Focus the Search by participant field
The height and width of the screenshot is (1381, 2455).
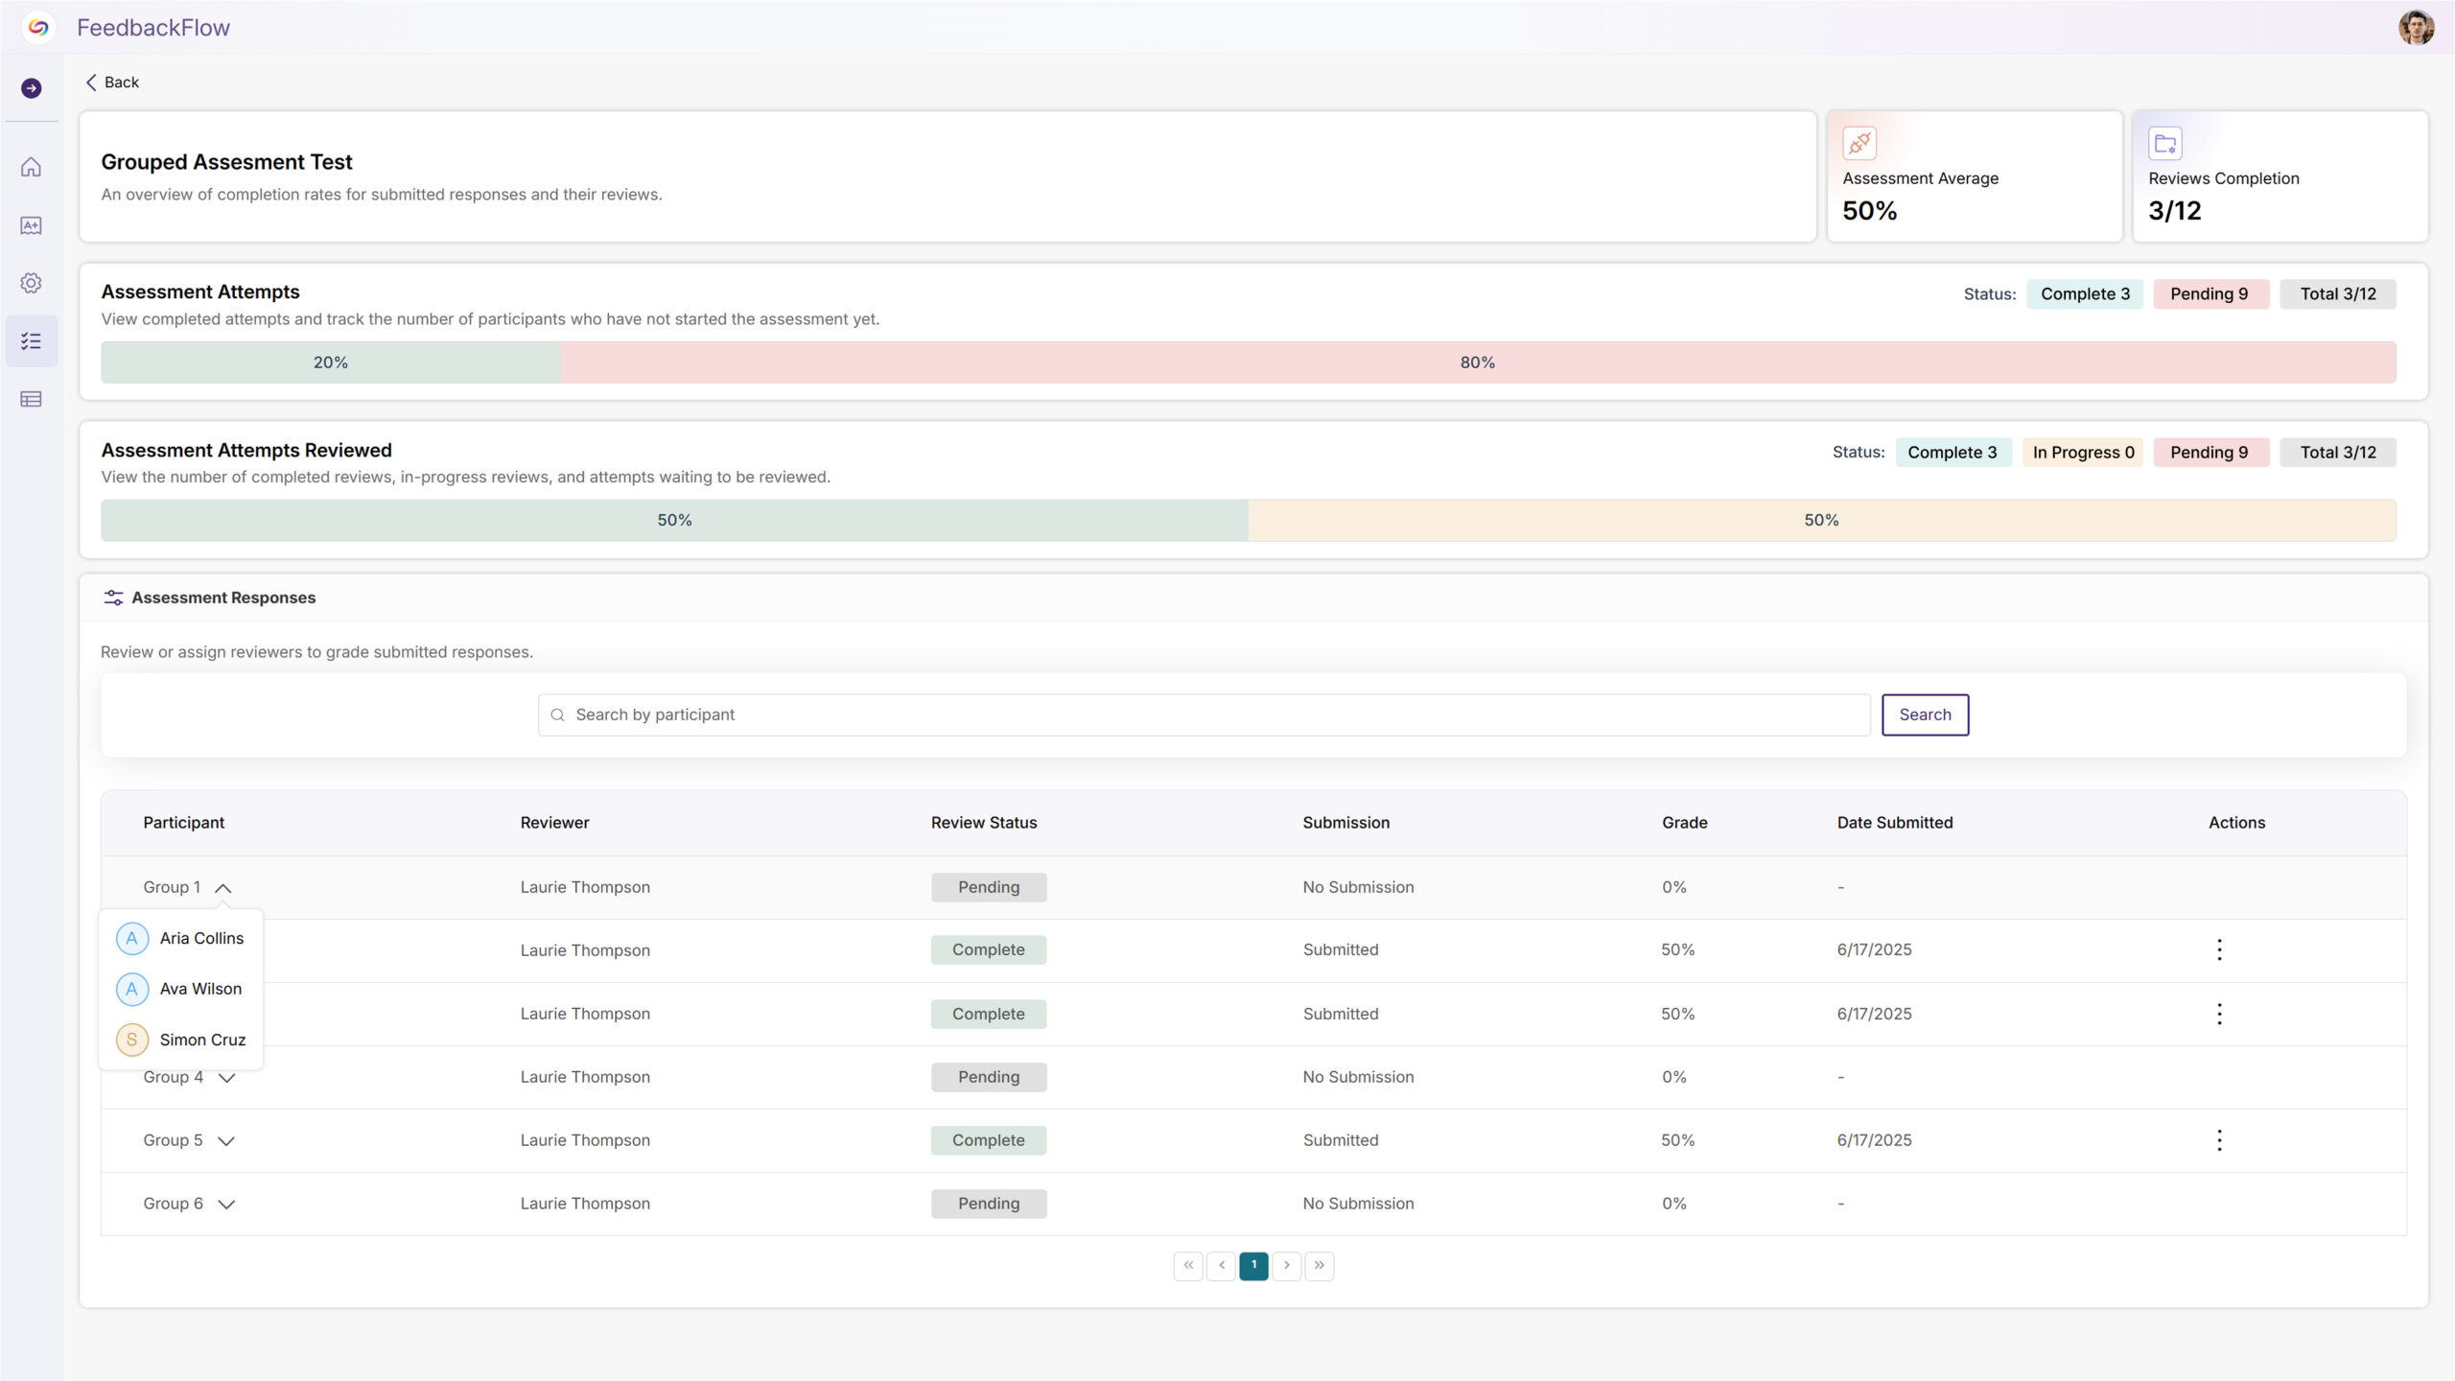[1204, 714]
